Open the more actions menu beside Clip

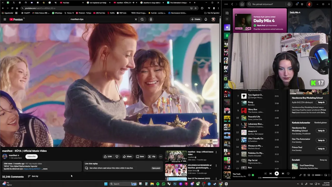pyautogui.click(x=161, y=157)
